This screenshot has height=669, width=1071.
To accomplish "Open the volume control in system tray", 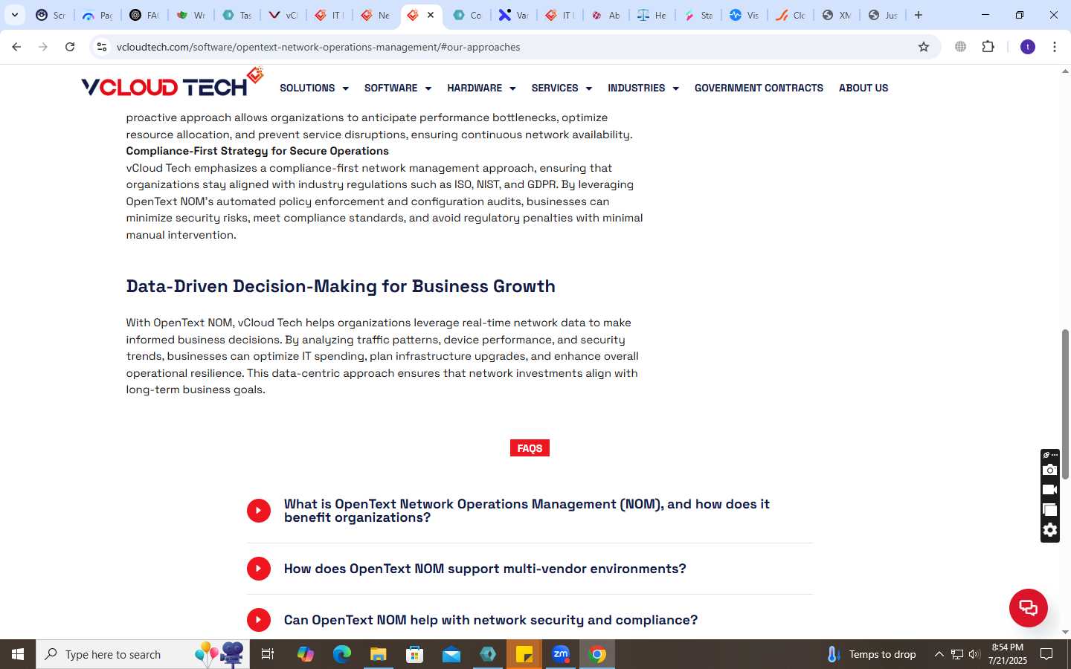I will tap(974, 654).
